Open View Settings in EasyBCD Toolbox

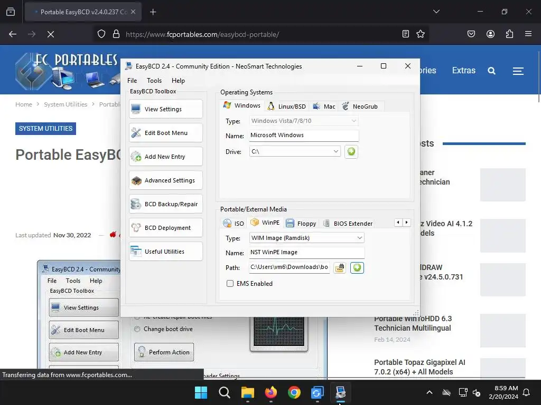(x=165, y=109)
